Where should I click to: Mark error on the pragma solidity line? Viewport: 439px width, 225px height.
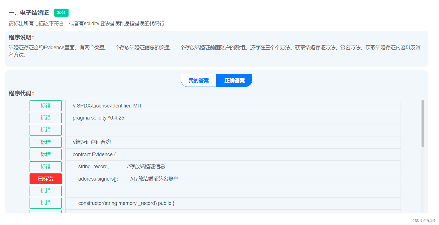pyautogui.click(x=46, y=118)
